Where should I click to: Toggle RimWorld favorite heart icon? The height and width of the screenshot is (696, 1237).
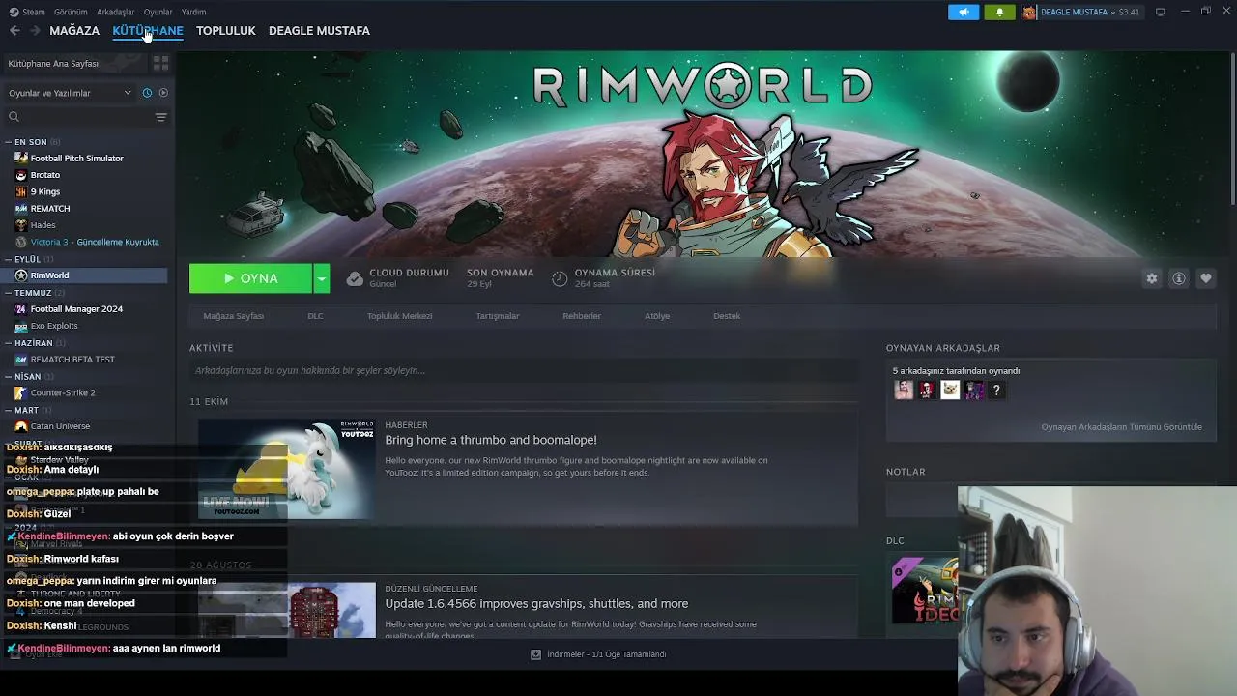pos(1206,278)
